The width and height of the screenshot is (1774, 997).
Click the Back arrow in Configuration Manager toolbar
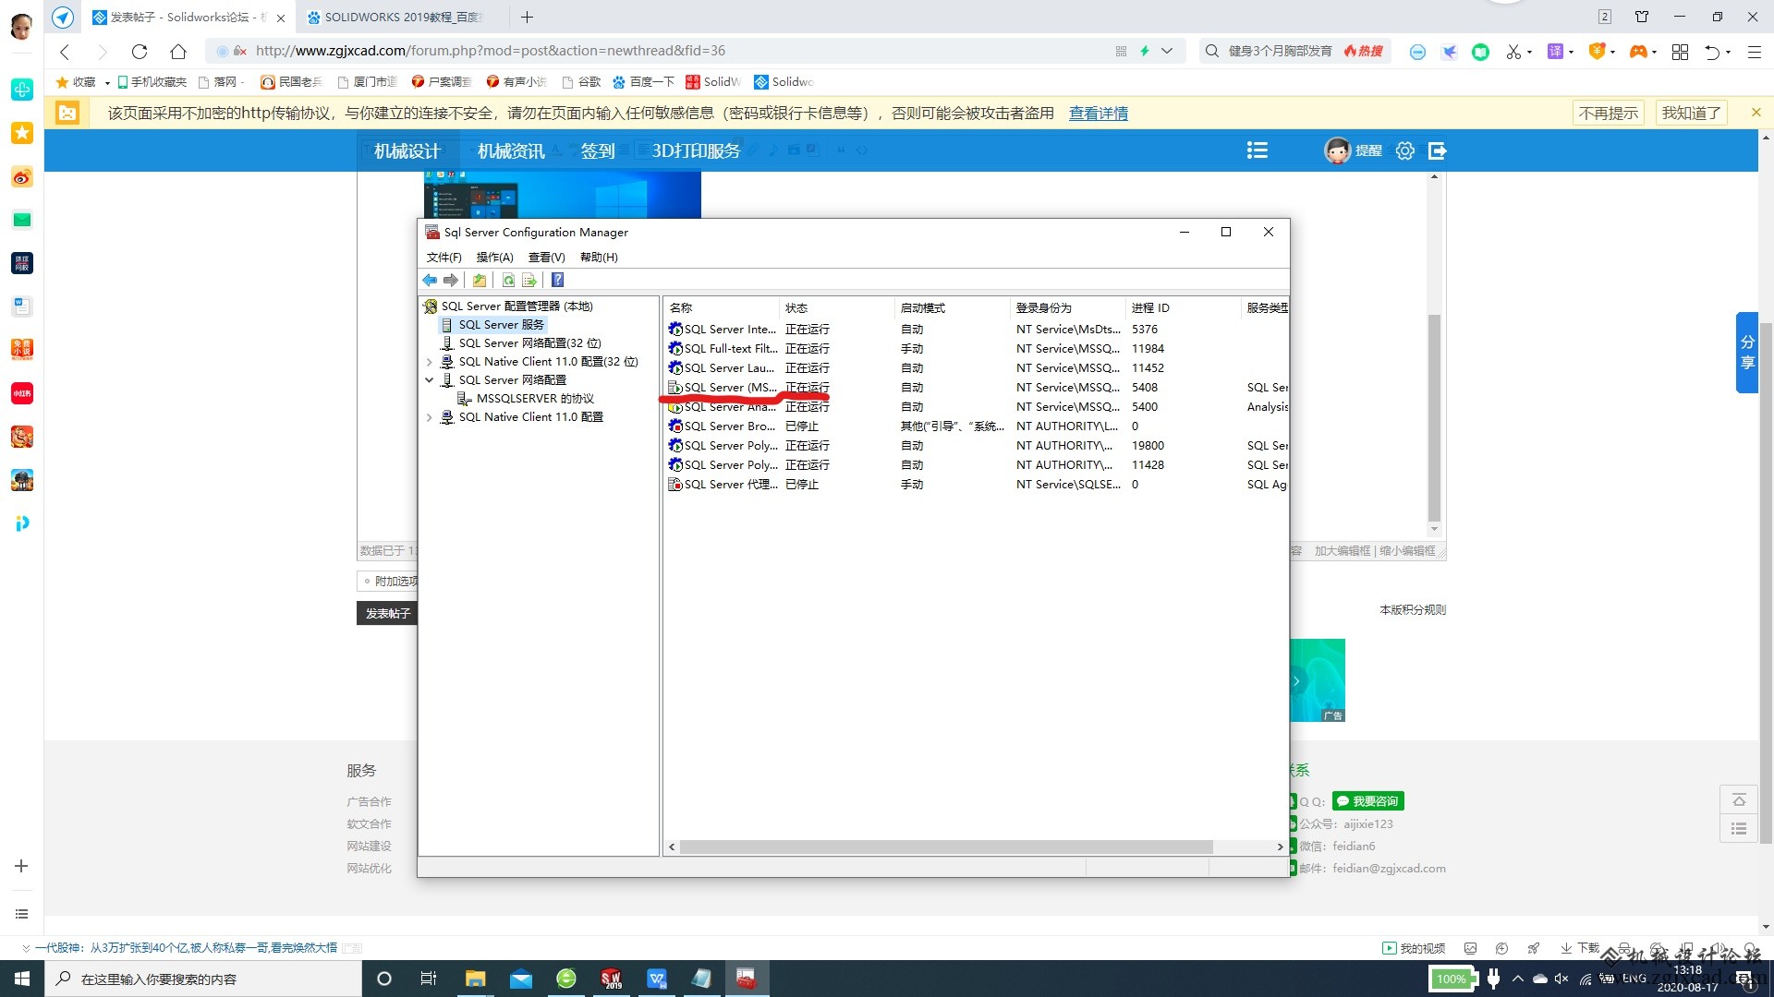(430, 280)
